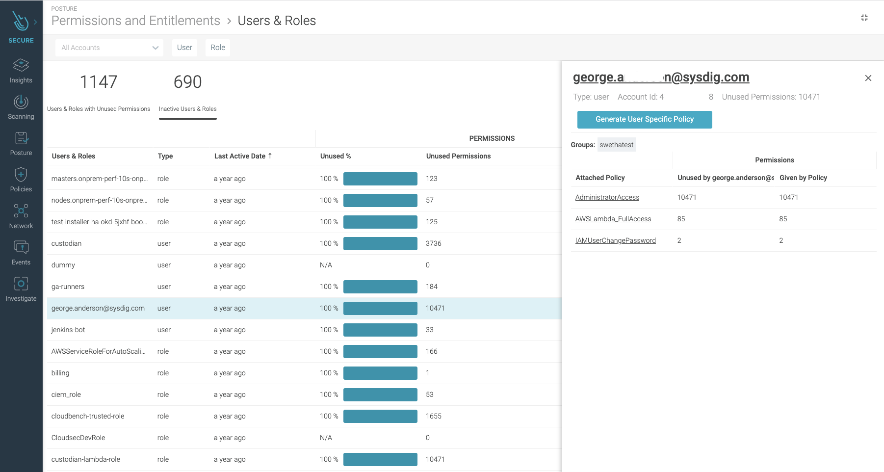Click the swethatest group tag
The width and height of the screenshot is (884, 472).
(617, 145)
